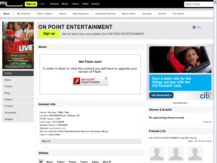Select Friends in the sidebar
Screen dimensions: 217x163
[x=18, y=106]
